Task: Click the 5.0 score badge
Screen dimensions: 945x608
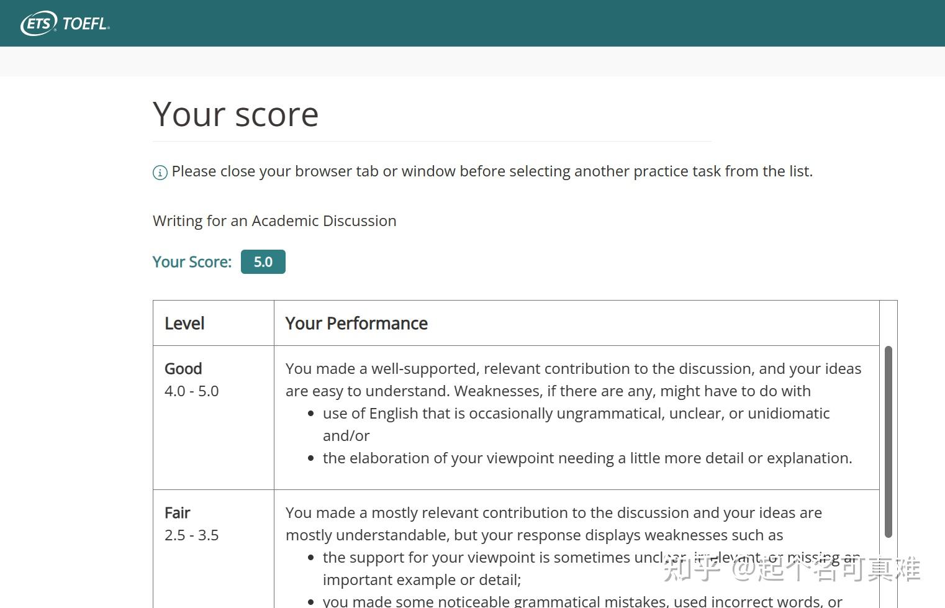Action: pos(263,261)
